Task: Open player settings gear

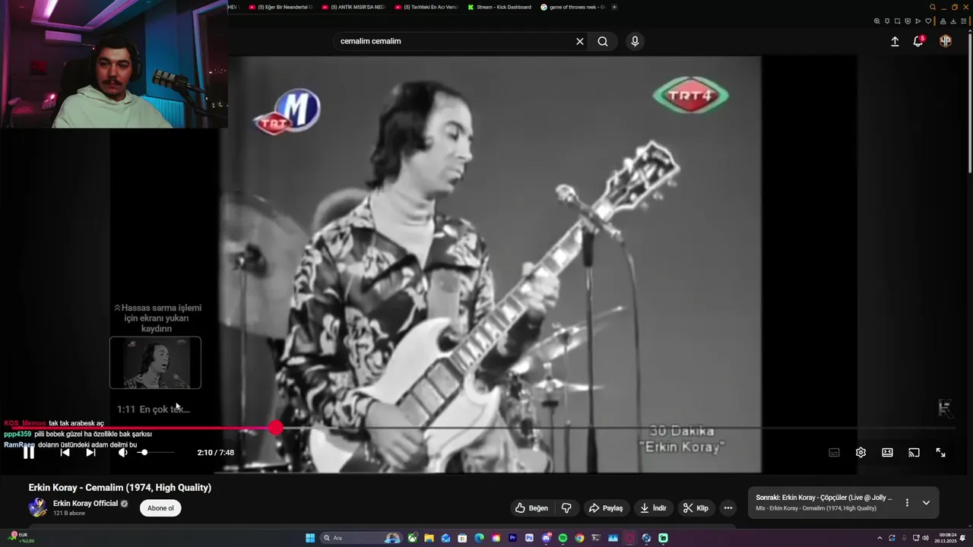Action: (x=860, y=453)
